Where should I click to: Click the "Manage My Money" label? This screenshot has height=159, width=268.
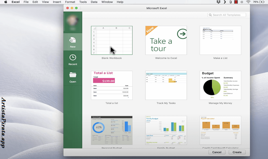220,103
